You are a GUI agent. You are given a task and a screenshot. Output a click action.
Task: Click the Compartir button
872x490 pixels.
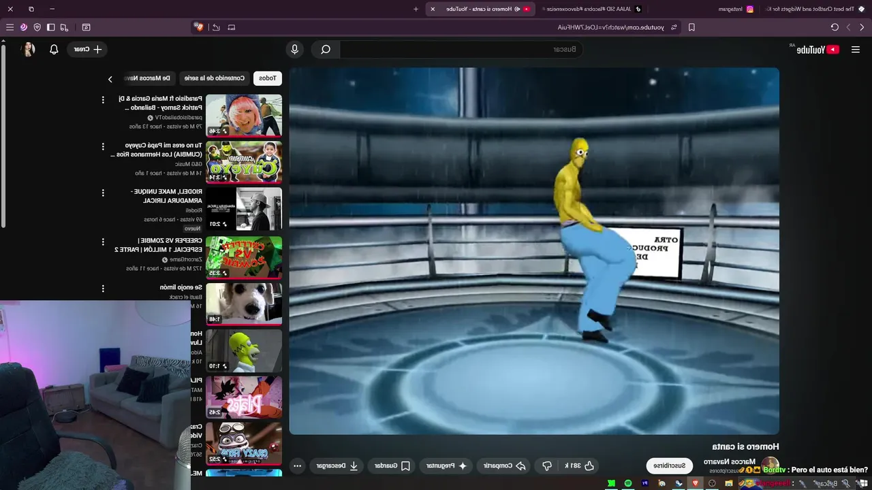coord(505,465)
